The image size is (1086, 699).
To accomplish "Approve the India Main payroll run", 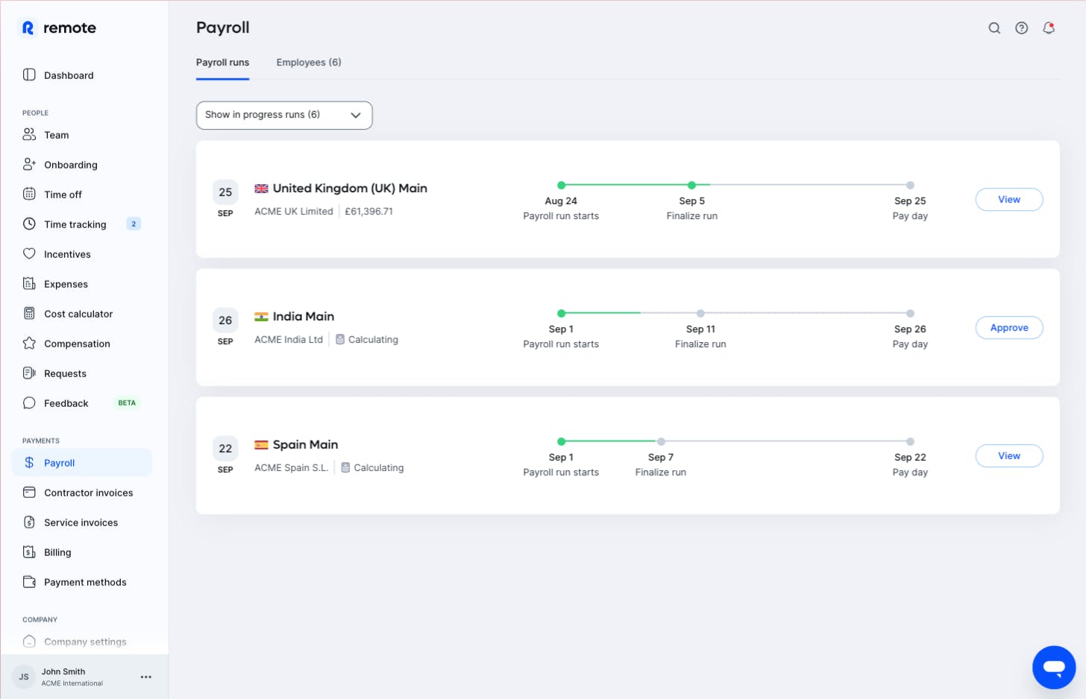I will (x=1008, y=328).
